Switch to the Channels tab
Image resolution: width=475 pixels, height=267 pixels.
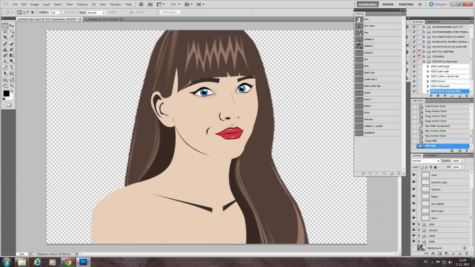pyautogui.click(x=432, y=156)
